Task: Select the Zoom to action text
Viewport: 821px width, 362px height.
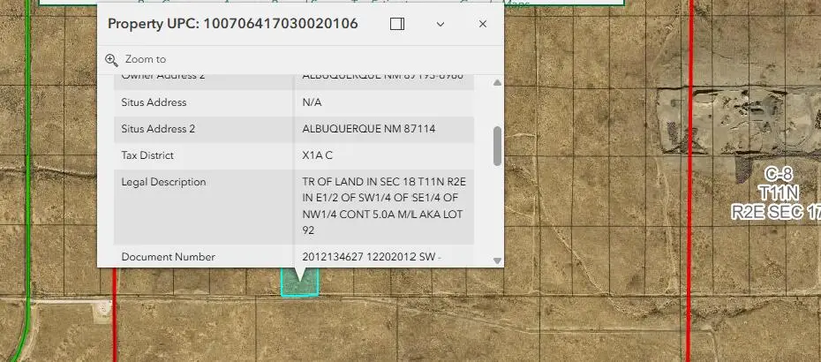Action: [x=146, y=59]
